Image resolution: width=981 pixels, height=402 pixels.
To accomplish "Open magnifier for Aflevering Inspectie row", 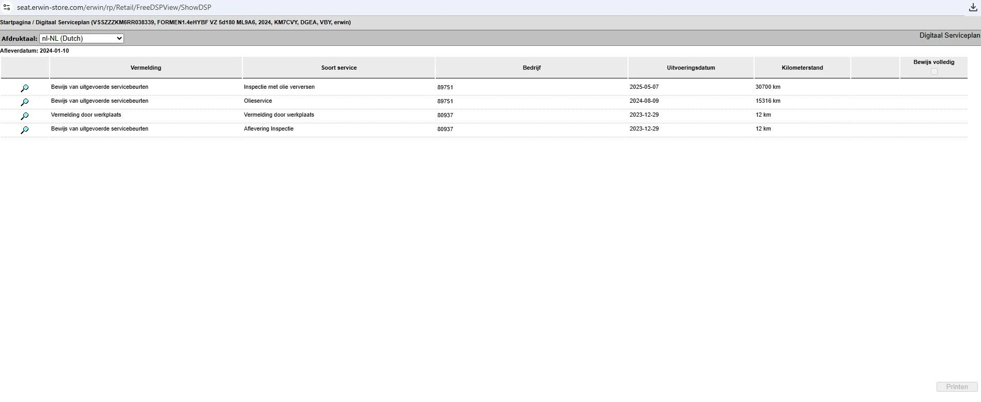I will [24, 130].
